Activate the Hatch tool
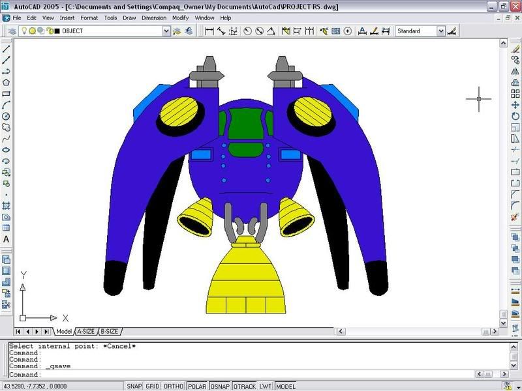Viewport: 522px width, 391px height. pos(6,205)
